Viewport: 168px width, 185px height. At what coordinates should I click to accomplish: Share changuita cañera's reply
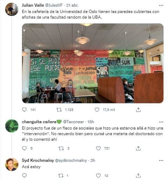(x=138, y=148)
